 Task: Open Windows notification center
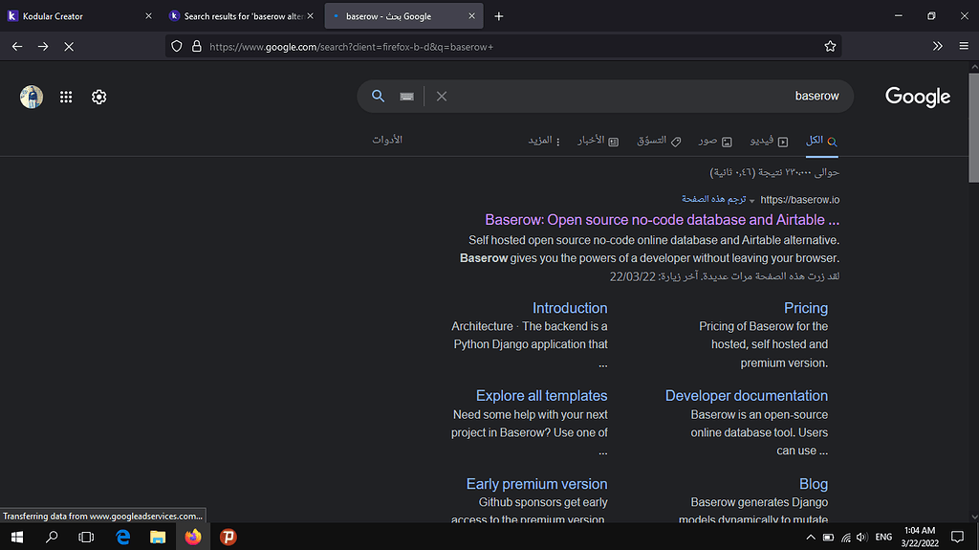957,537
